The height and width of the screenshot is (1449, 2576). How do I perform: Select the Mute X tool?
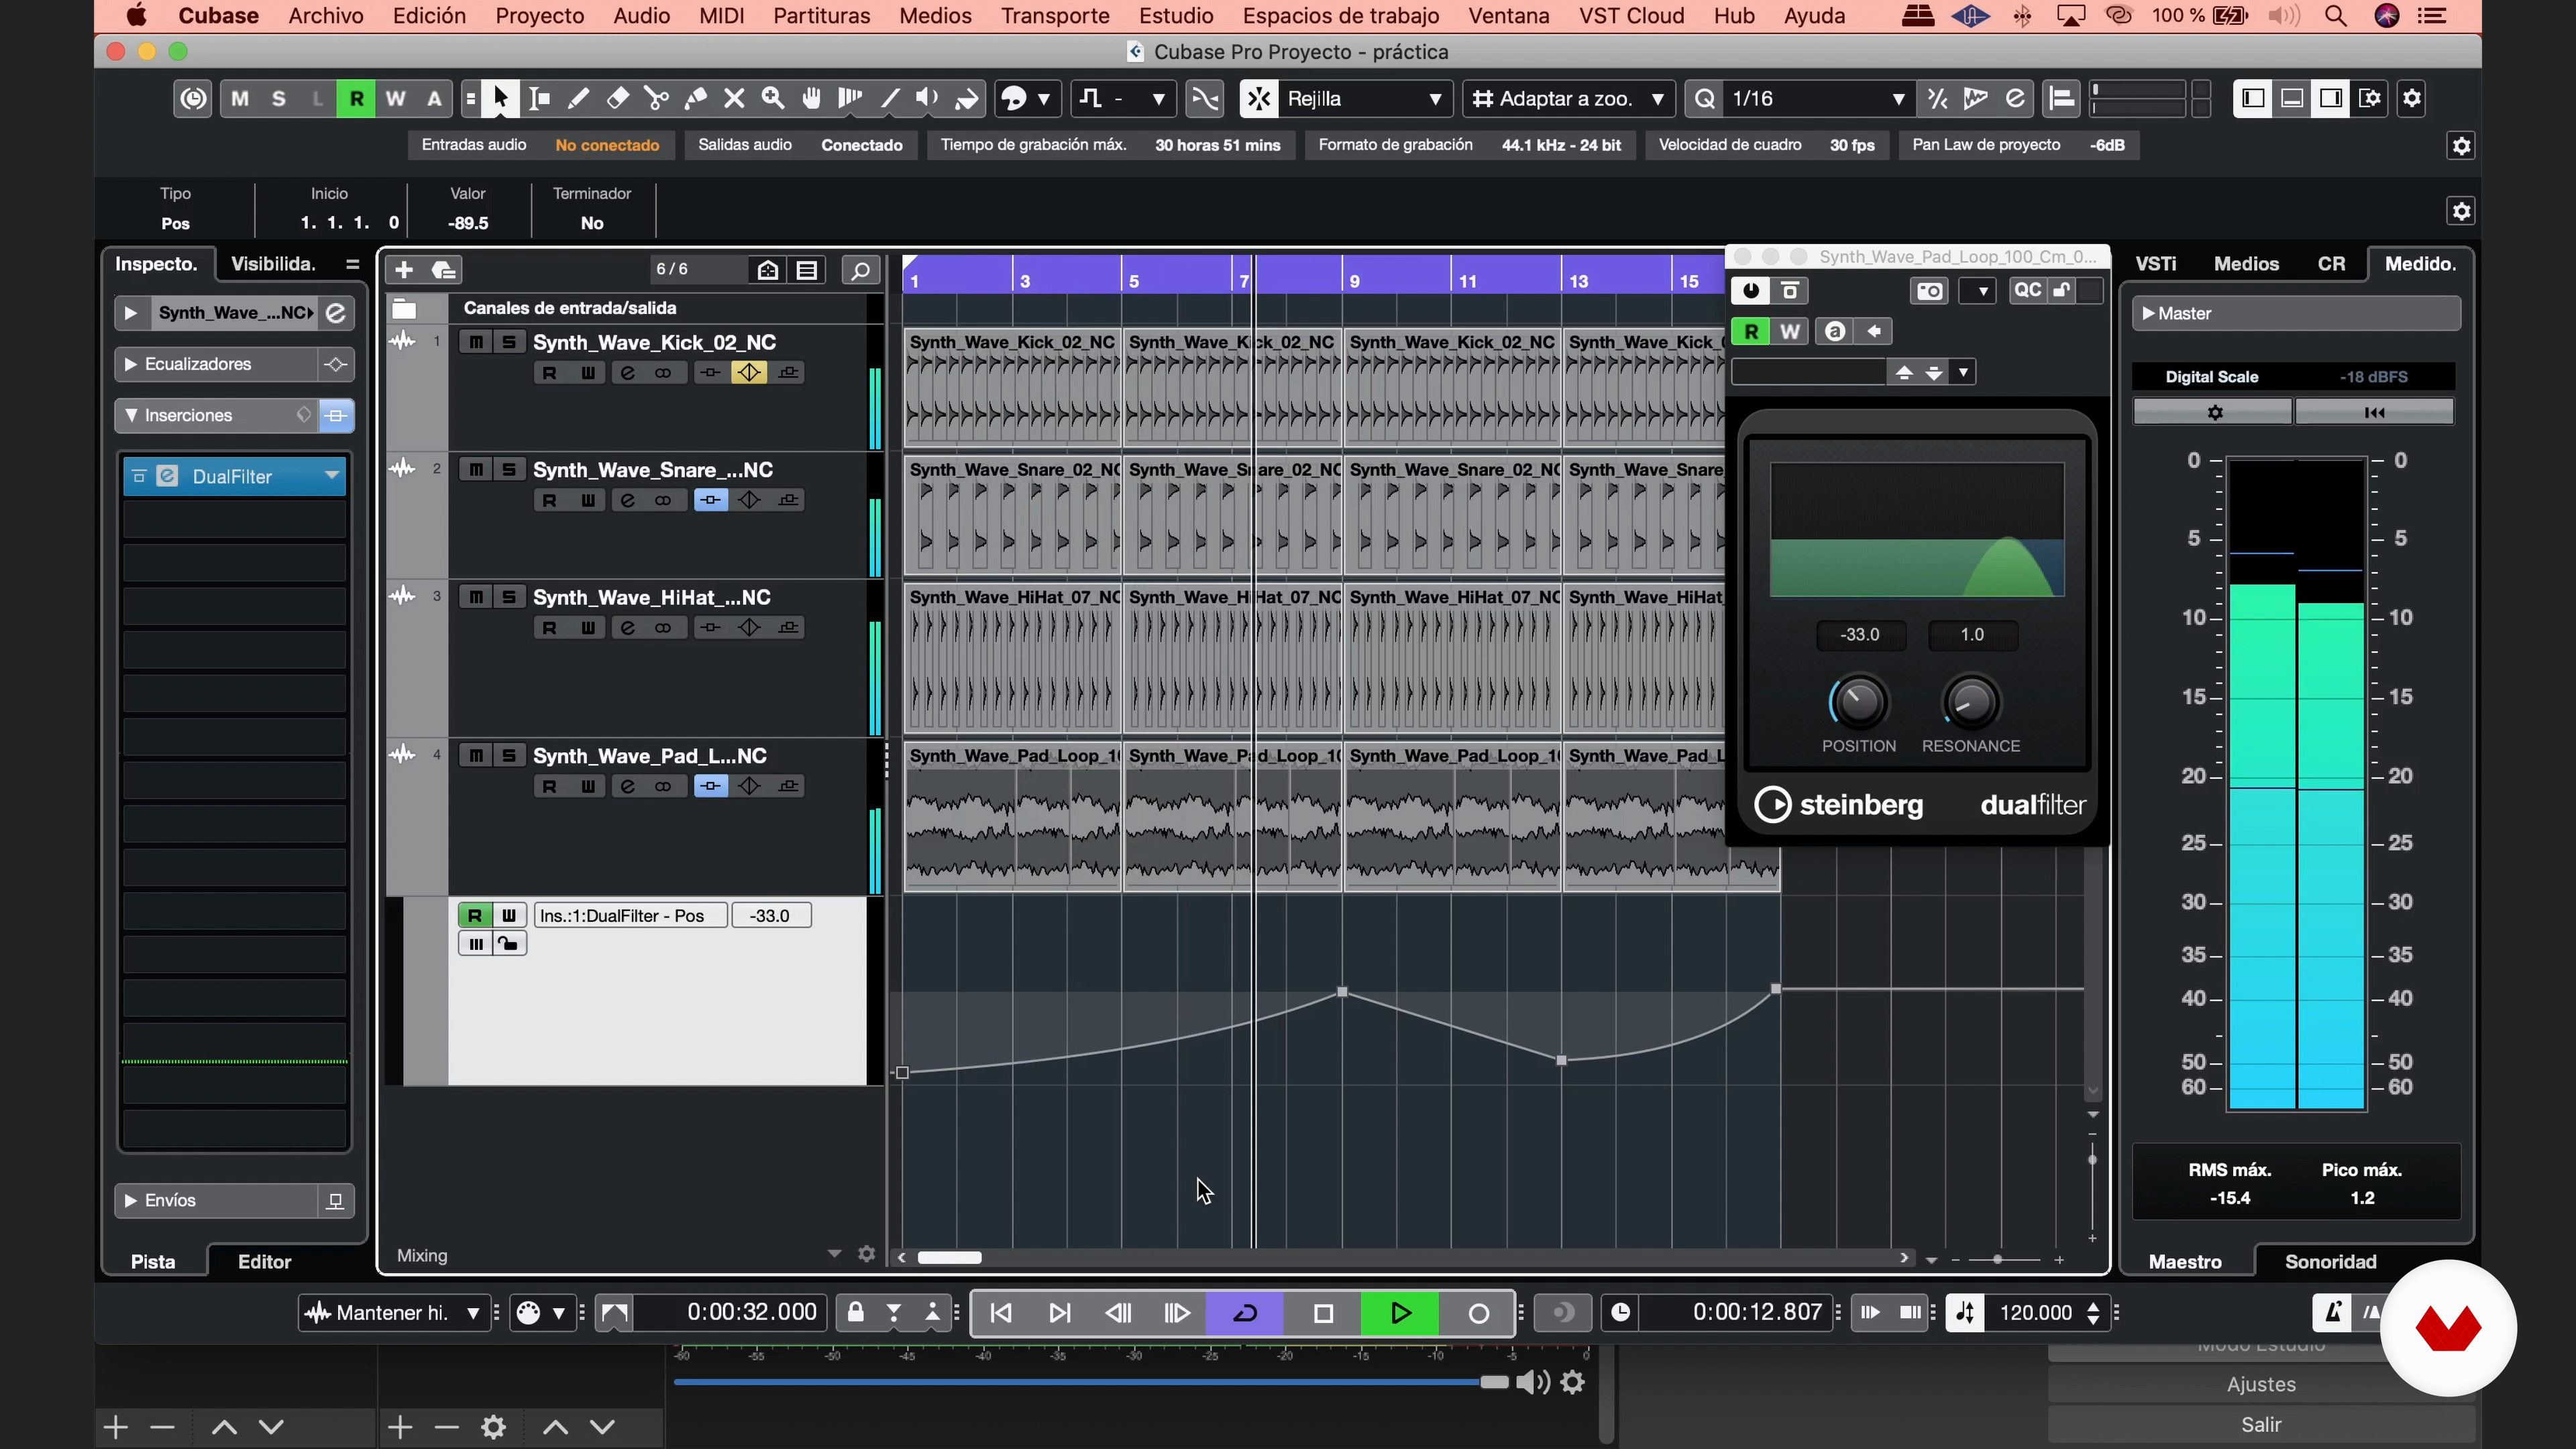734,98
